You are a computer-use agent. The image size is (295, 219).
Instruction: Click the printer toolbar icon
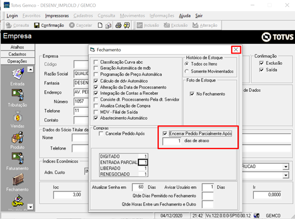click(118, 25)
